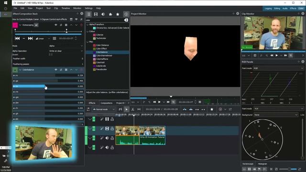
Task: Select the Colorize effect
Action: click(x=99, y=35)
